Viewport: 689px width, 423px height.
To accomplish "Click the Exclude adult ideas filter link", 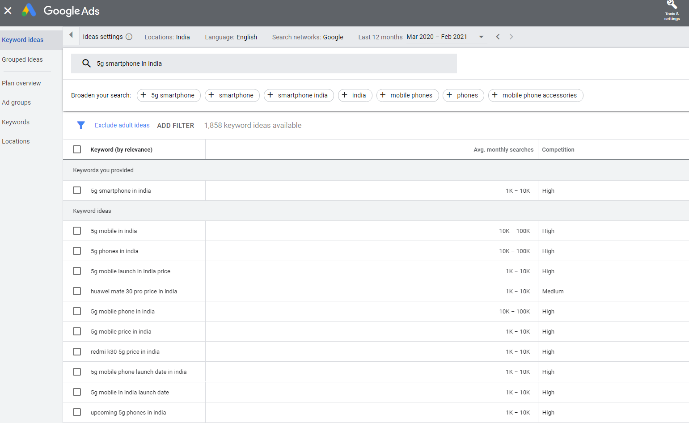I will [122, 125].
